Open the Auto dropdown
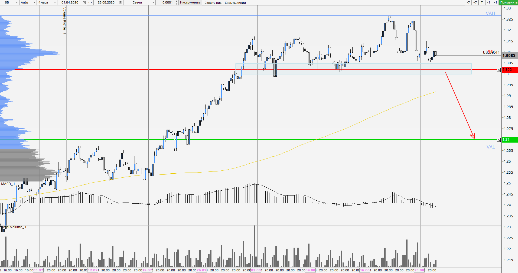Screen dimensions: 518x273 [35, 2]
